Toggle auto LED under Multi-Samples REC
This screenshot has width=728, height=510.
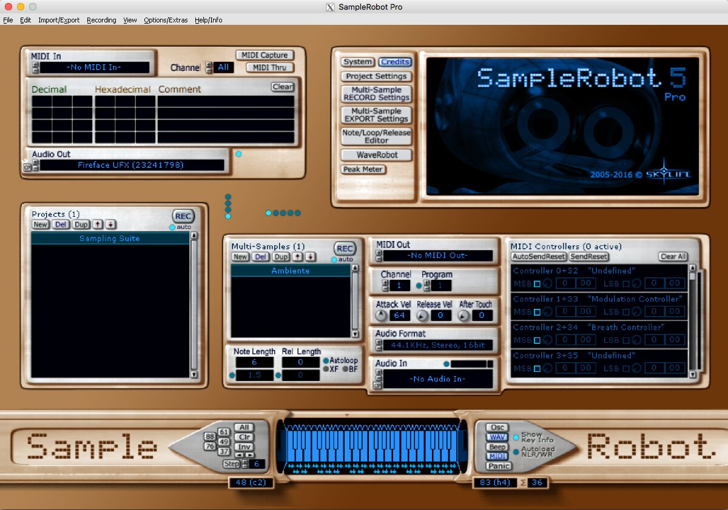[334, 259]
